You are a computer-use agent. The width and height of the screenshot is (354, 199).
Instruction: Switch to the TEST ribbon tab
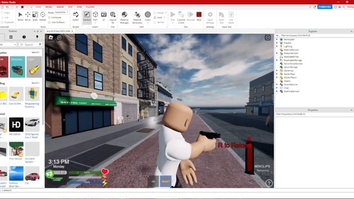coord(70,7)
